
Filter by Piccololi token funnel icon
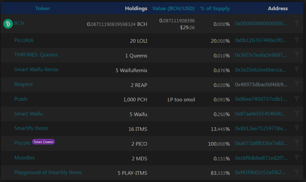coord(297,40)
